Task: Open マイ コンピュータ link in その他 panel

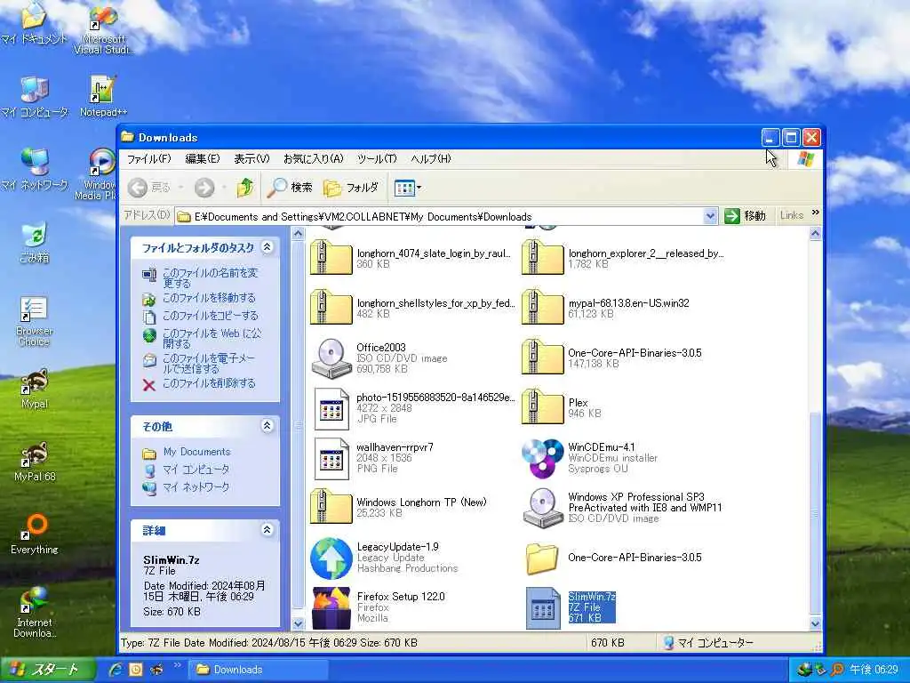Action: 196,470
